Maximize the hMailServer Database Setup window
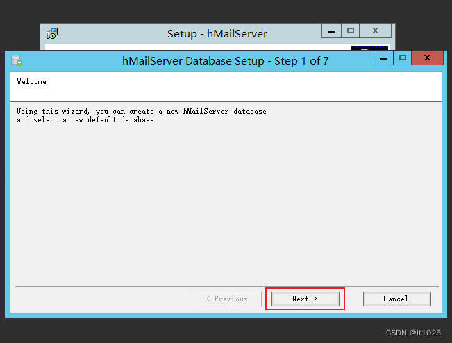The height and width of the screenshot is (343, 452). (x=403, y=58)
